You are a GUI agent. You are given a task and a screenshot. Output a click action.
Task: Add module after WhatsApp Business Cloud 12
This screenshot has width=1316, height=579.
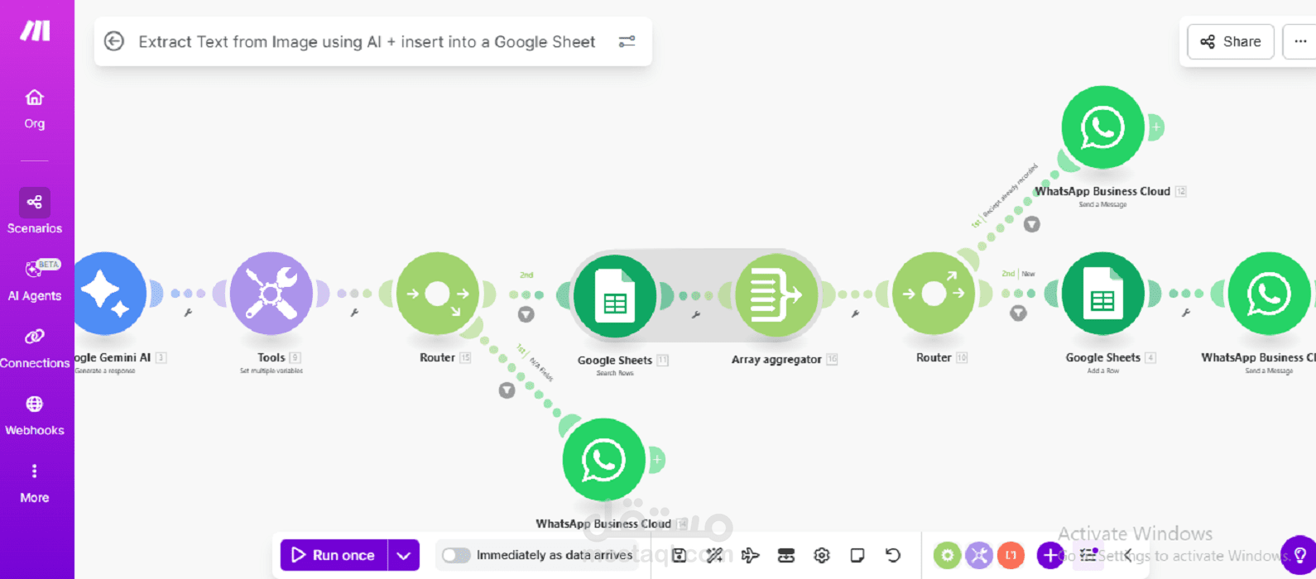(1155, 127)
